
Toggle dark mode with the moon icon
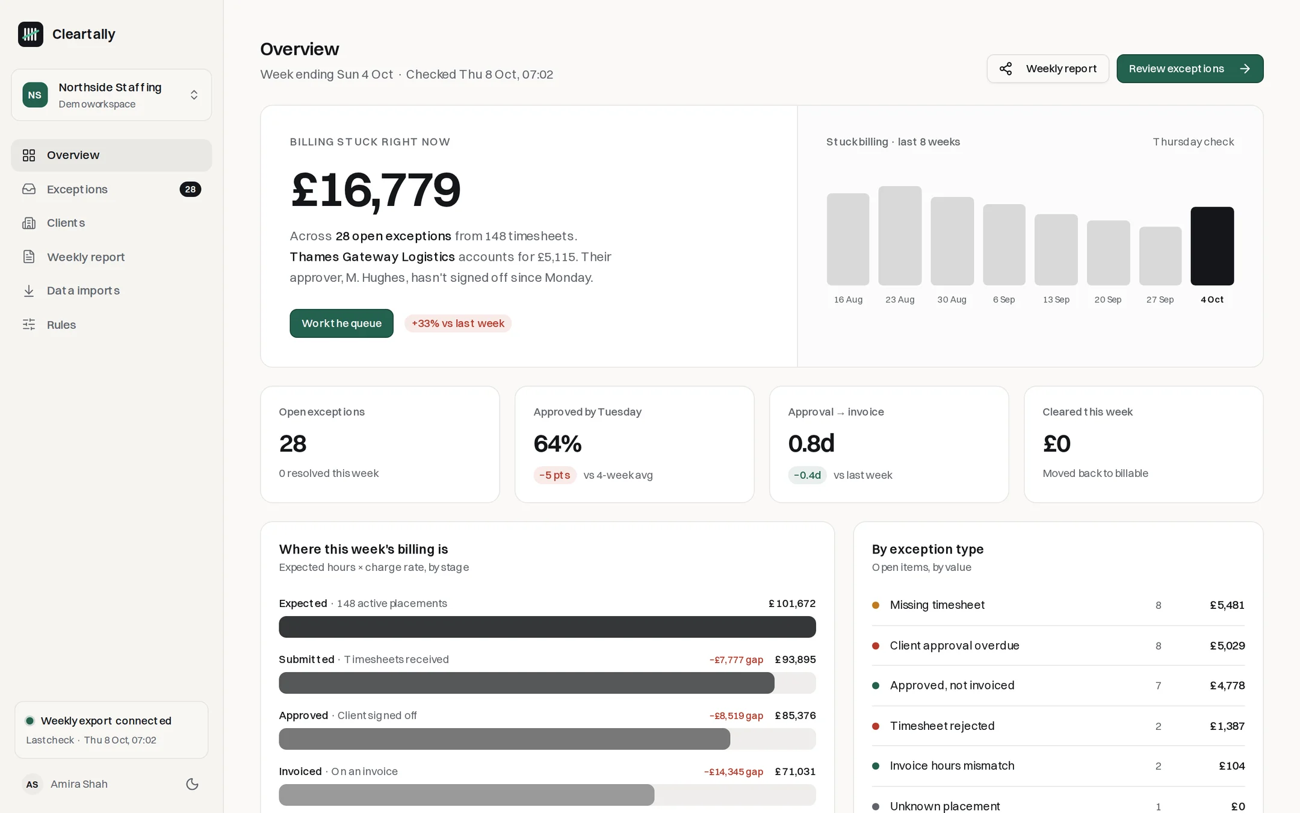tap(193, 784)
